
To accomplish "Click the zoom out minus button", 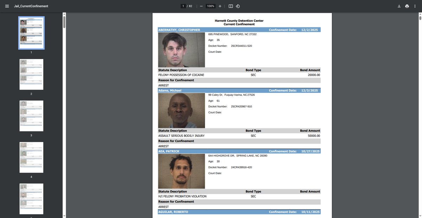I will pos(201,6).
